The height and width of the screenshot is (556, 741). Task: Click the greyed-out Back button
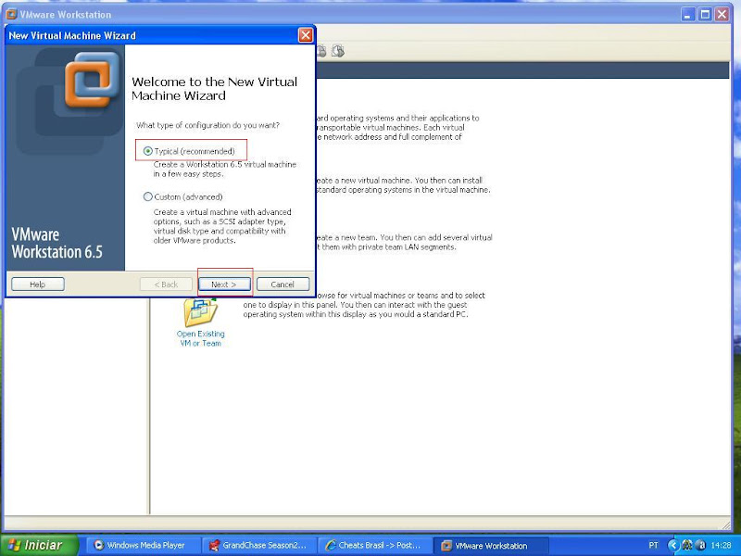(166, 284)
